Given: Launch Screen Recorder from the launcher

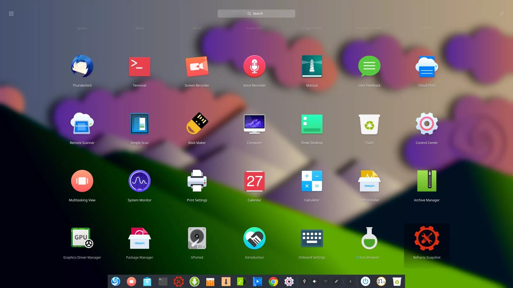Looking at the screenshot, I should click(197, 66).
